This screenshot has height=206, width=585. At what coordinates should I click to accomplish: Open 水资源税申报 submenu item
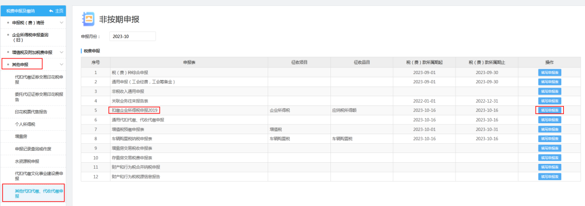coord(27,161)
